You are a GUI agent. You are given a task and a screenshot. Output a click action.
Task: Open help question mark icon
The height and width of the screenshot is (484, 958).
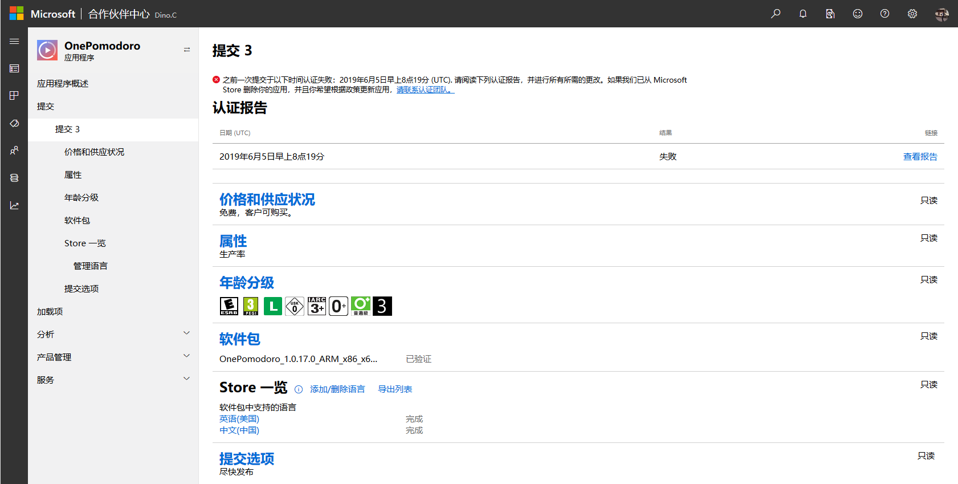[885, 14]
